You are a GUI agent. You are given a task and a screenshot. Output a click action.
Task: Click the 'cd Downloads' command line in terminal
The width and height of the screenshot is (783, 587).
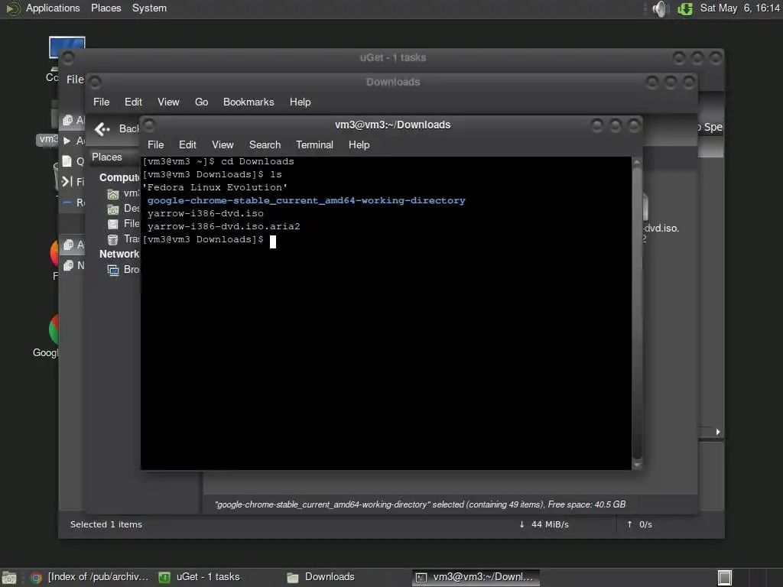[218, 162]
